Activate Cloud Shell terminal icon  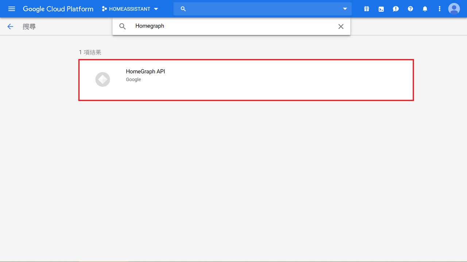point(381,9)
